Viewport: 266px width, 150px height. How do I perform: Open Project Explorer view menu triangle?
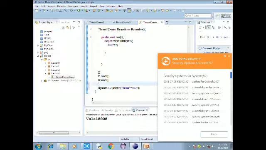(x=79, y=27)
